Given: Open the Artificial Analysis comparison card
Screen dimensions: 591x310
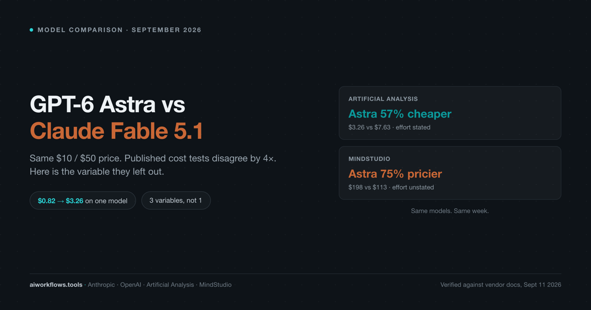Looking at the screenshot, I should [x=450, y=113].
